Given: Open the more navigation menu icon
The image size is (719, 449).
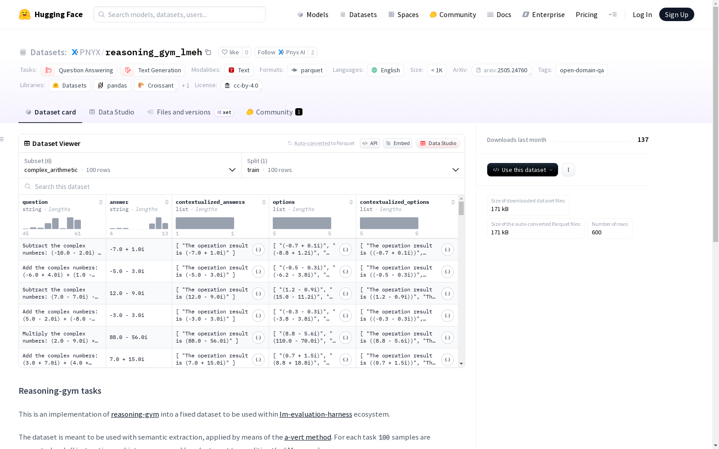Looking at the screenshot, I should point(612,14).
